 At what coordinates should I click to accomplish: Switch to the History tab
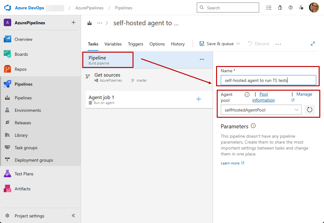178,44
